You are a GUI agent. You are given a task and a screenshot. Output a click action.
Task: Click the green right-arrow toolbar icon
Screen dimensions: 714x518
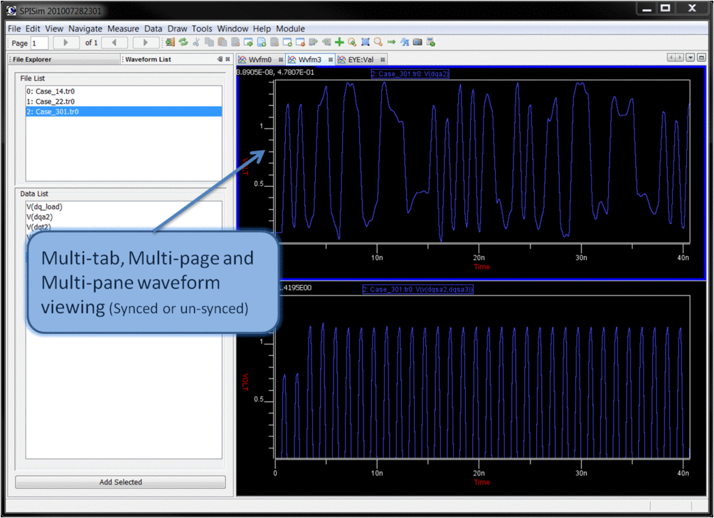pyautogui.click(x=391, y=43)
